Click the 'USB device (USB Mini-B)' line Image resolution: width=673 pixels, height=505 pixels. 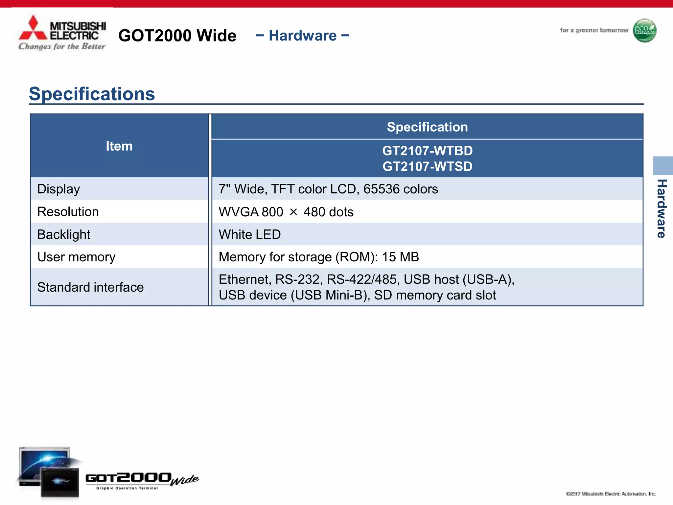click(x=357, y=295)
